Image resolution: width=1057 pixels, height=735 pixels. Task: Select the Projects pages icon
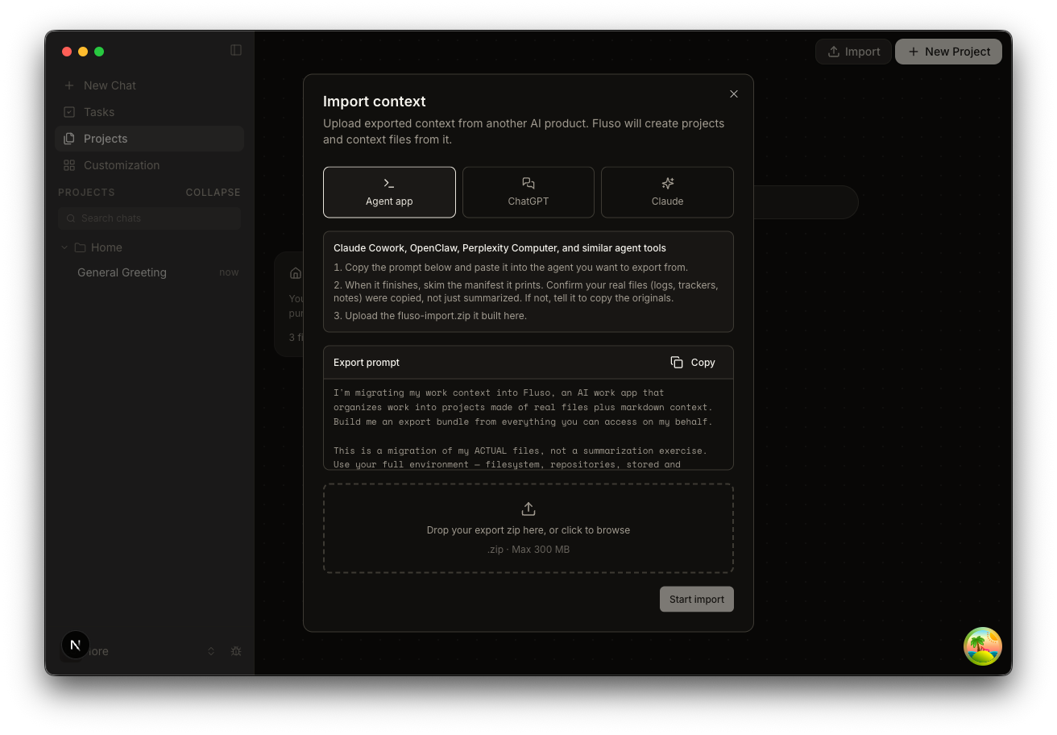click(x=69, y=139)
